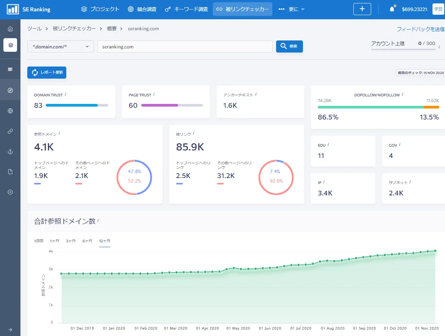The height and width of the screenshot is (336, 445).
Task: Switch chart range to 3ヶ月
Action: coord(71,241)
